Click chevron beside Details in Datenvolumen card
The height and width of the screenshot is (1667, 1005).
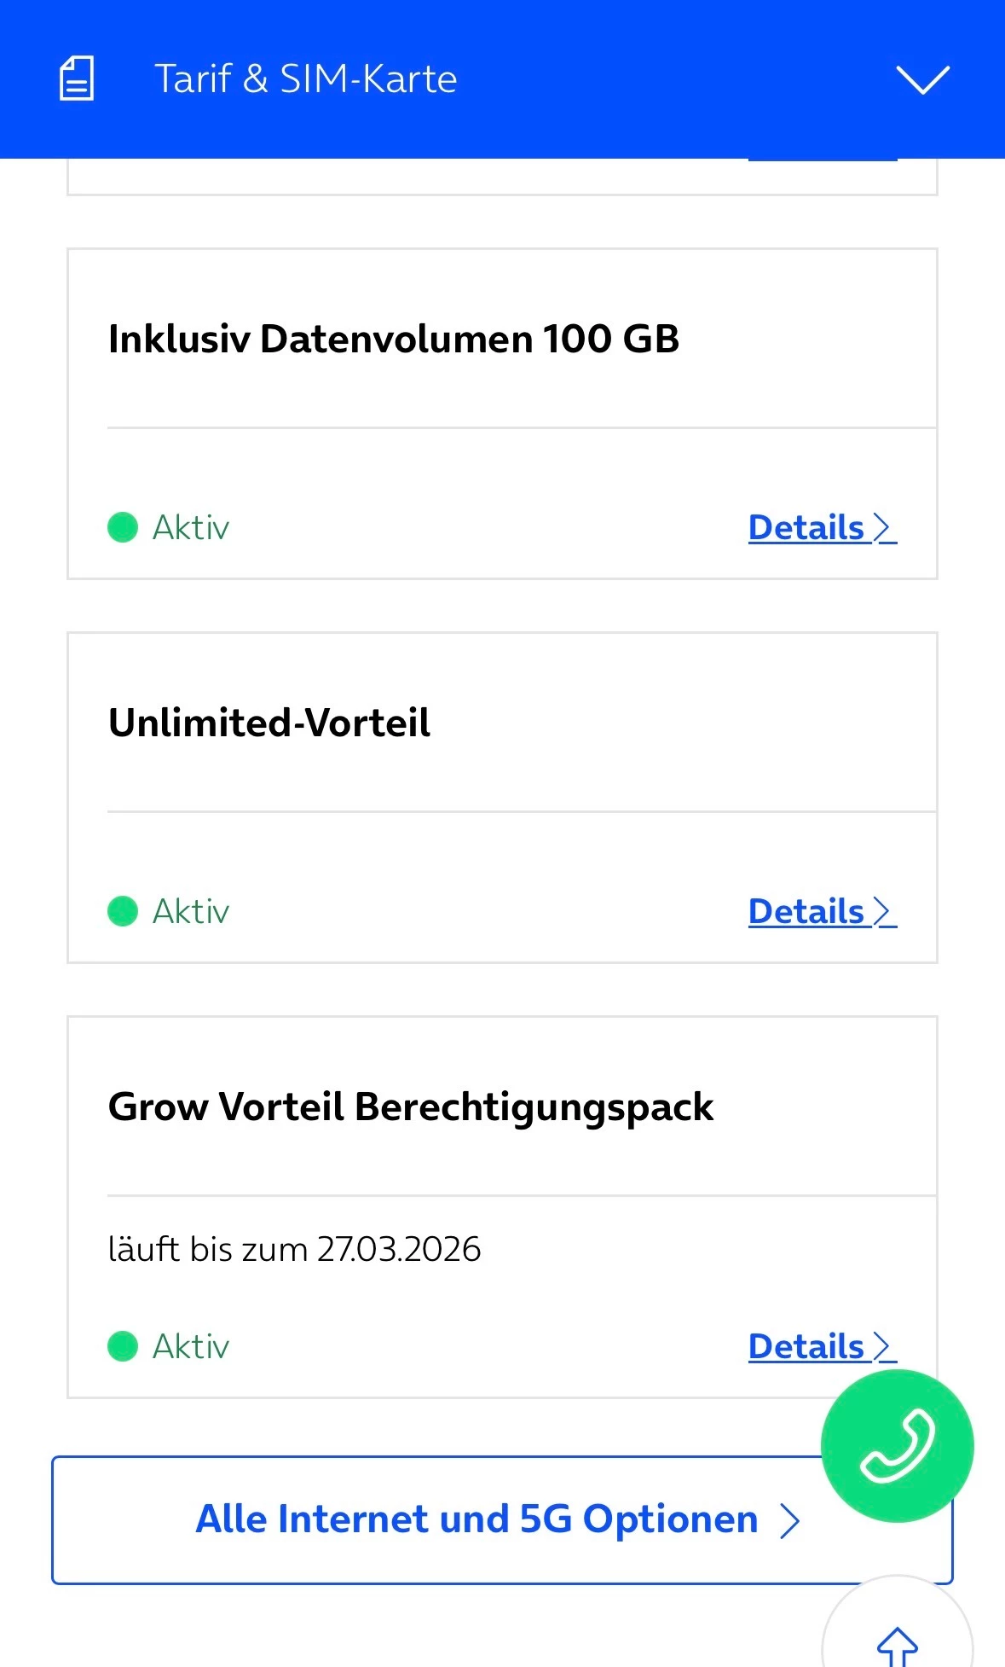pos(884,528)
